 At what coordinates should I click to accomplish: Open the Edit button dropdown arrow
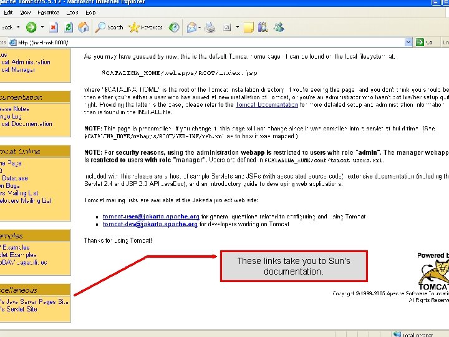coord(238,27)
